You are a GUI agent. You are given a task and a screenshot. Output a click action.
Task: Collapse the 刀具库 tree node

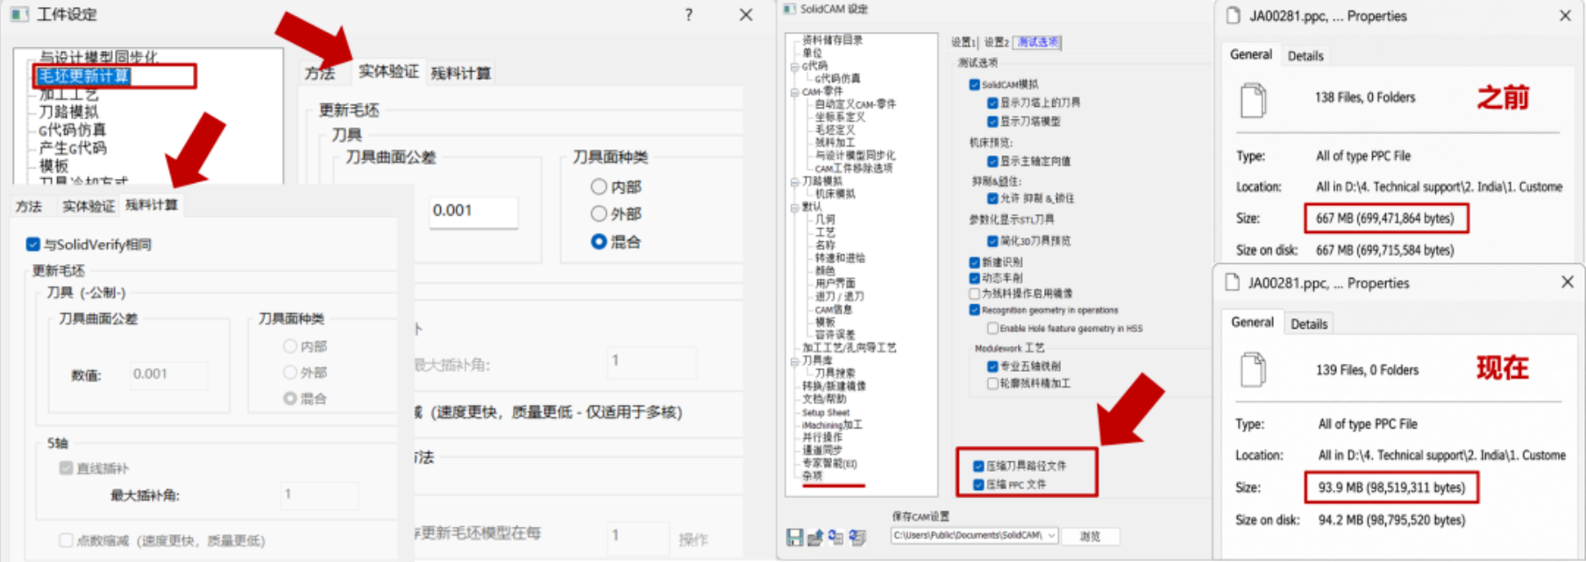(795, 360)
